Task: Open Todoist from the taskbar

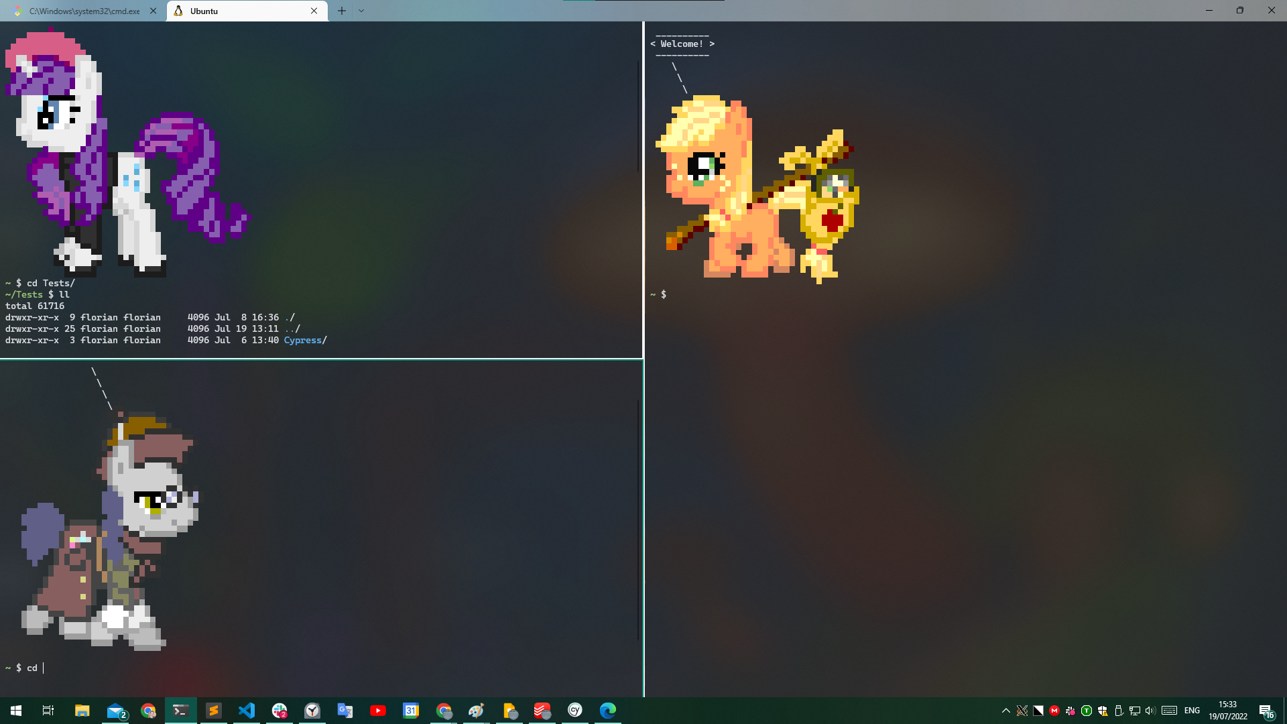Action: pos(542,711)
